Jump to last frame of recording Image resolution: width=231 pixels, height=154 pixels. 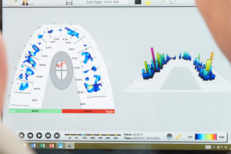click(x=57, y=135)
